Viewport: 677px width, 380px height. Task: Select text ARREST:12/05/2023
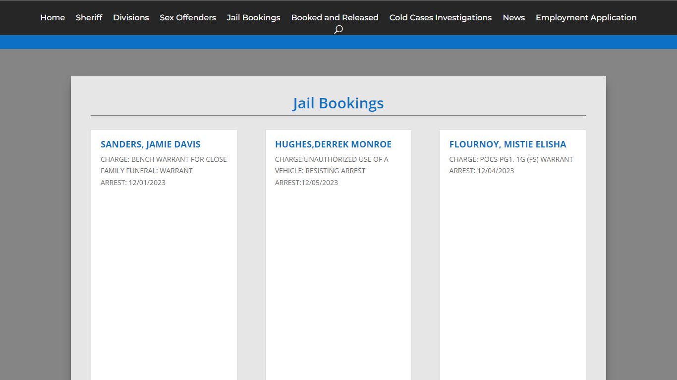point(307,183)
